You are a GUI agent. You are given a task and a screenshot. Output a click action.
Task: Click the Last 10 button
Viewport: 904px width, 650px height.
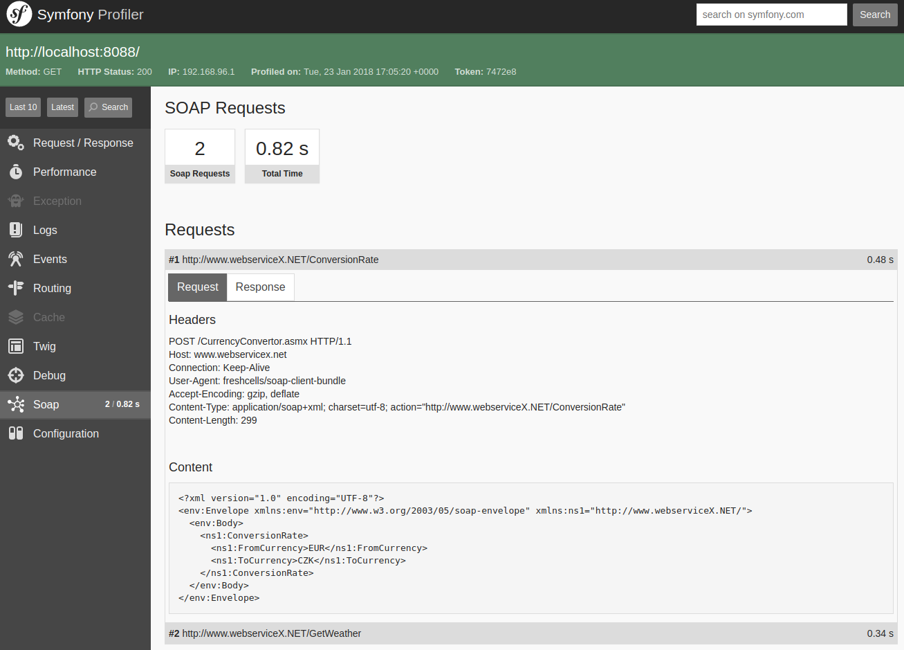tap(24, 107)
